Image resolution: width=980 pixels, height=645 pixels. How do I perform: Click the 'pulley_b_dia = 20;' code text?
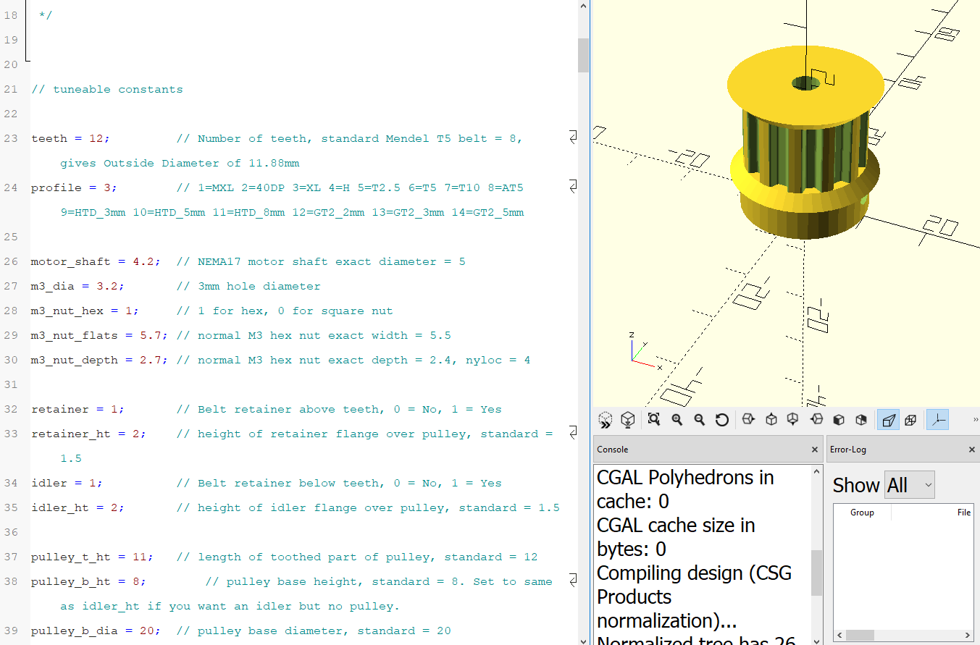[x=96, y=631]
